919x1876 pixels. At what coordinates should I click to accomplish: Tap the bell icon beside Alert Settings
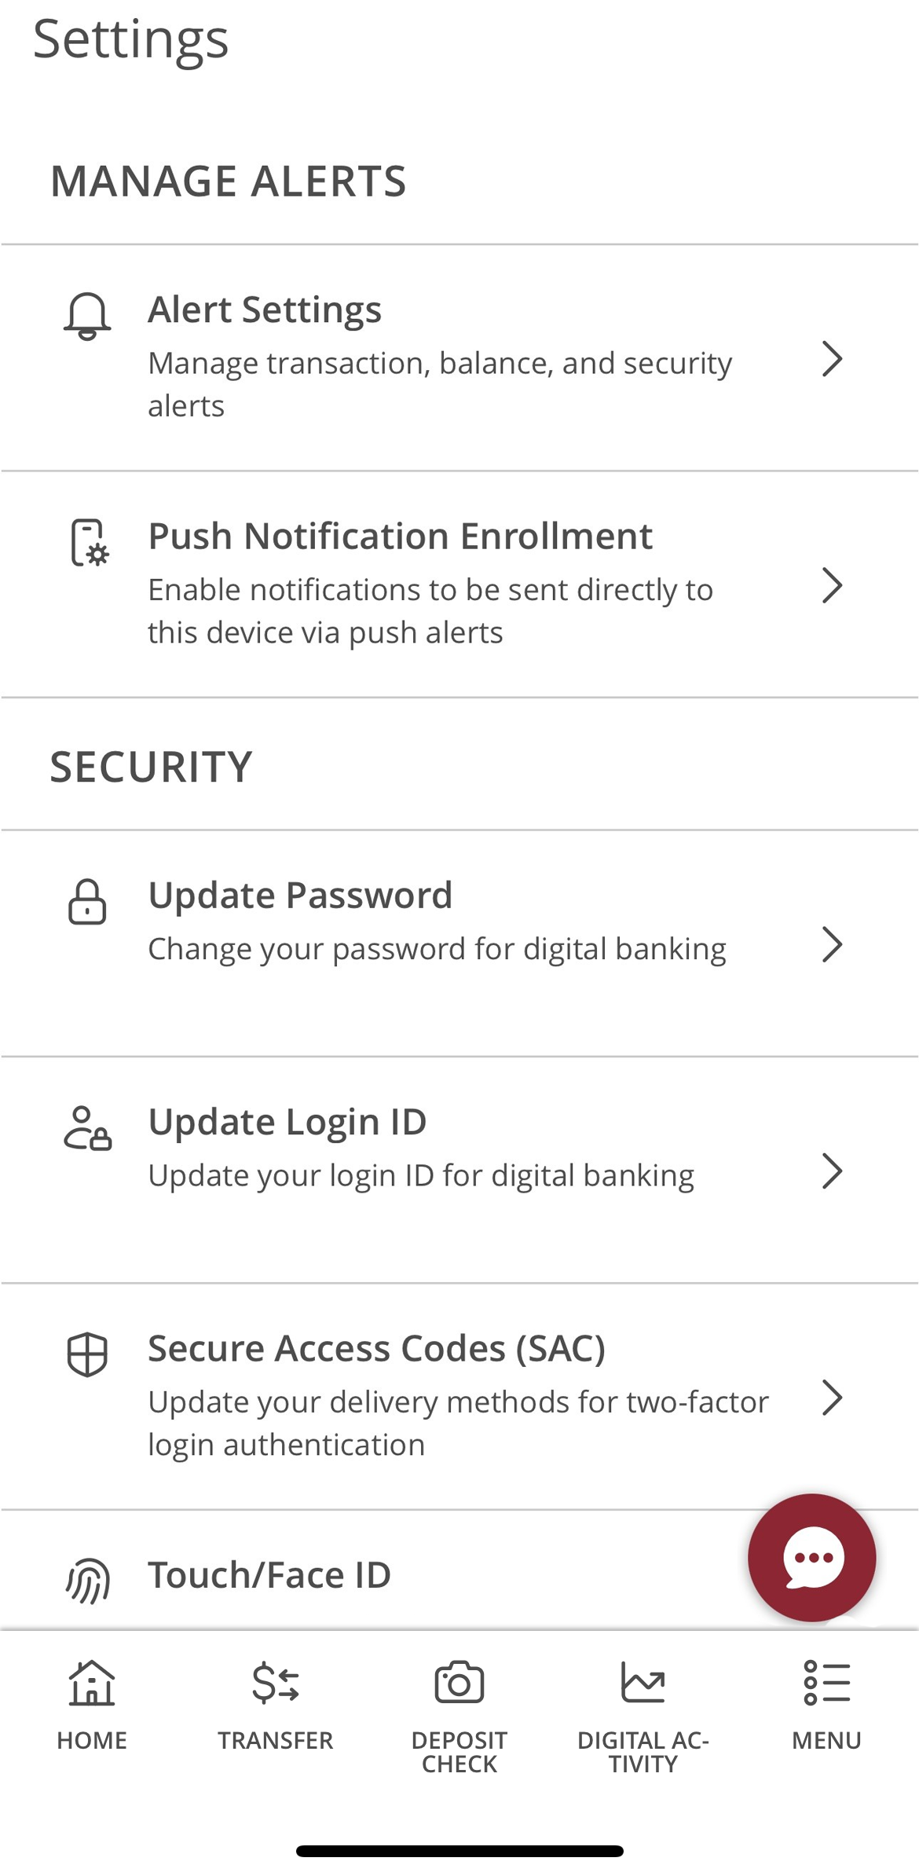(87, 316)
